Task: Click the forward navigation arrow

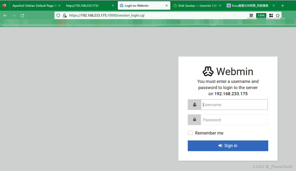Action: 14,16
